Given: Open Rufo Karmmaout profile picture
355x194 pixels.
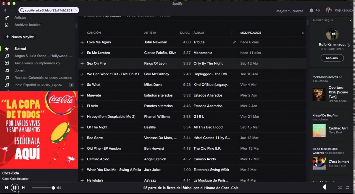Looking at the screenshot, I should point(332,34).
